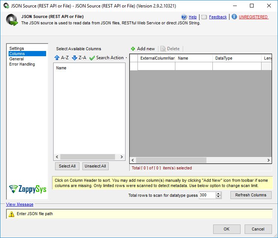Click the left arrow of grid horizontal scrollbar
Viewport: 278px width, 238px height.
[x=133, y=160]
